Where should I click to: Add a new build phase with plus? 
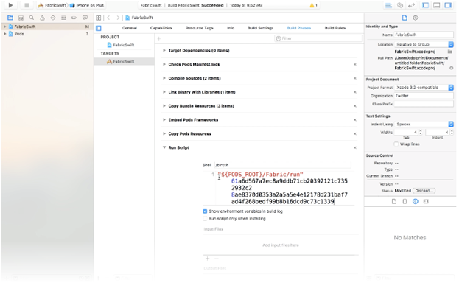tap(159, 38)
